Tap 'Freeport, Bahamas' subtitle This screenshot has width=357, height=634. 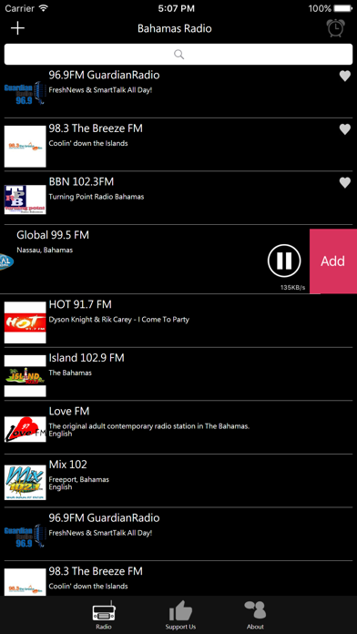[79, 479]
